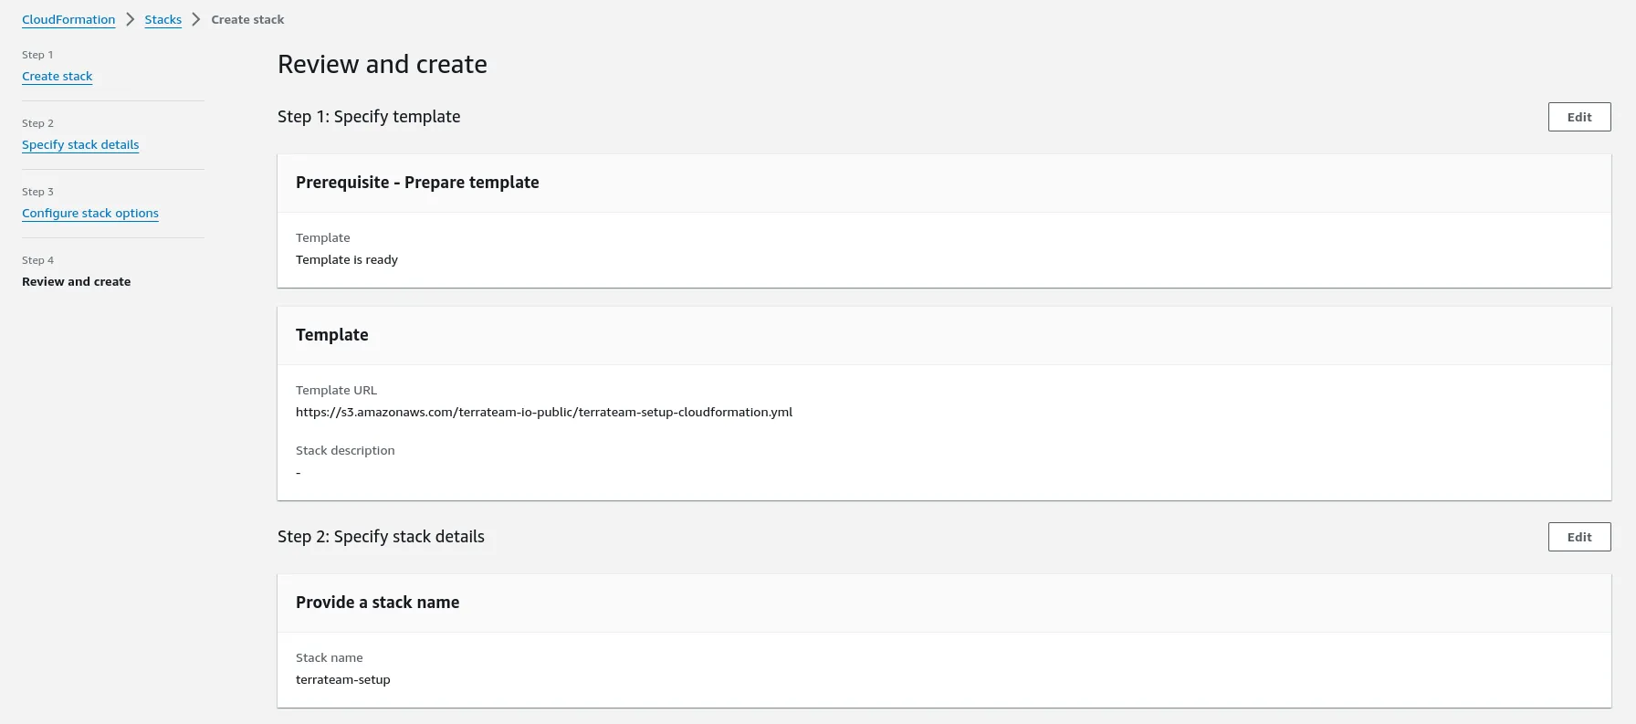
Task: Select the Step 4 Review and create label
Action: pyautogui.click(x=76, y=281)
